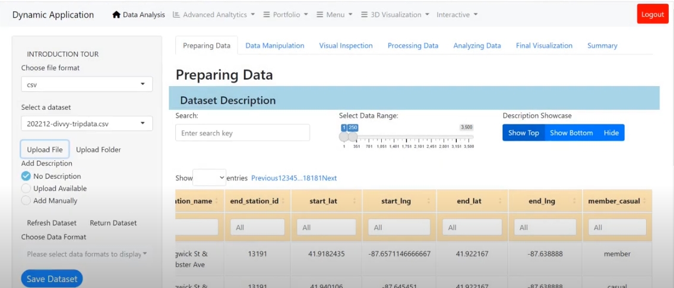Click the end_lat column filter box
This screenshot has width=674, height=288.
473,227
